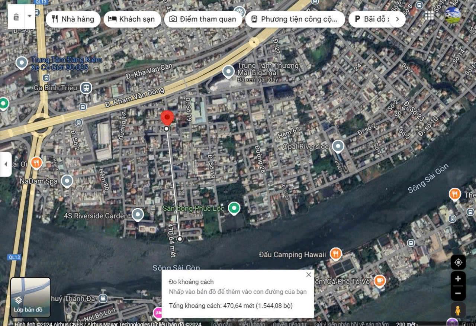Screen dimensions: 476x326
Task: Click the Ga Bình Triệu train station icon
Action: pyautogui.click(x=86, y=88)
